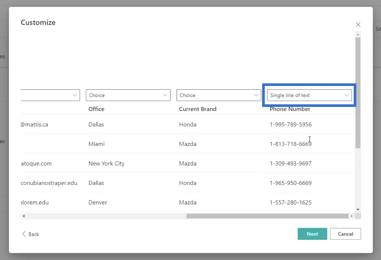
Task: Click the horizontal scrollbar right arrow
Action: click(x=352, y=216)
